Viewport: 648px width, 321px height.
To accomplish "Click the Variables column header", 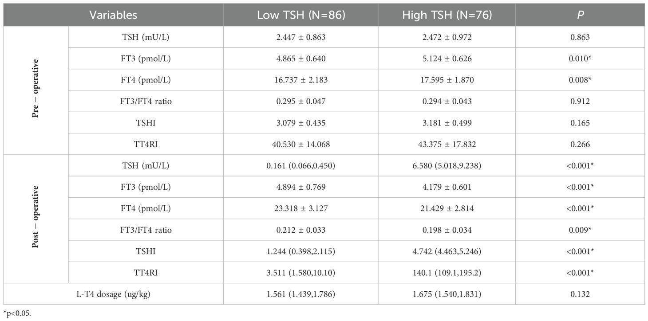I will point(113,15).
